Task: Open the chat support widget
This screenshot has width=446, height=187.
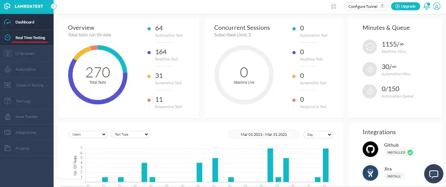Action: (x=433, y=174)
